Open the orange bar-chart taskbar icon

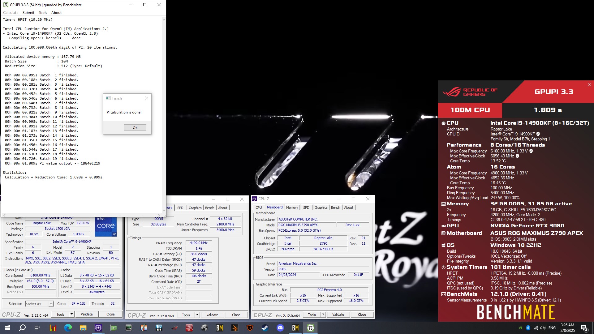click(53, 328)
